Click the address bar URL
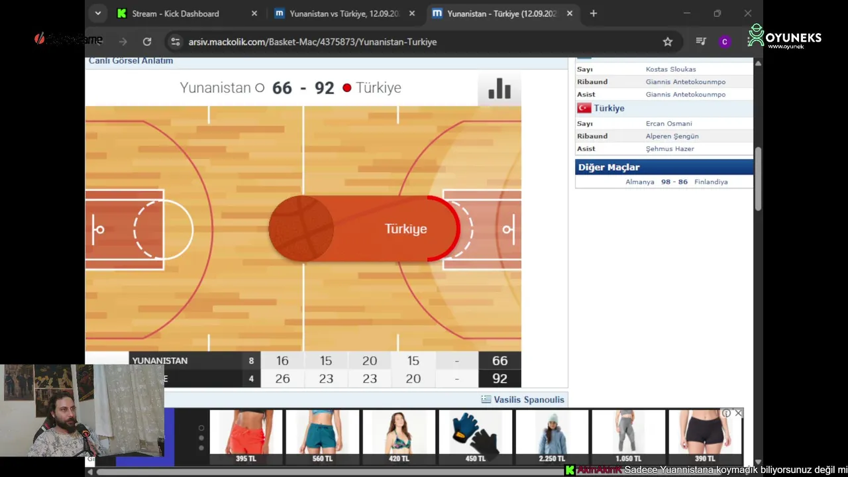 tap(313, 42)
